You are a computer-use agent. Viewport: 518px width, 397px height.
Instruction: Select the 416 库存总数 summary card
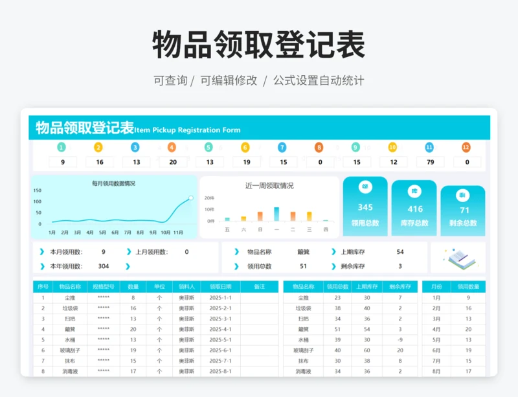click(x=414, y=208)
